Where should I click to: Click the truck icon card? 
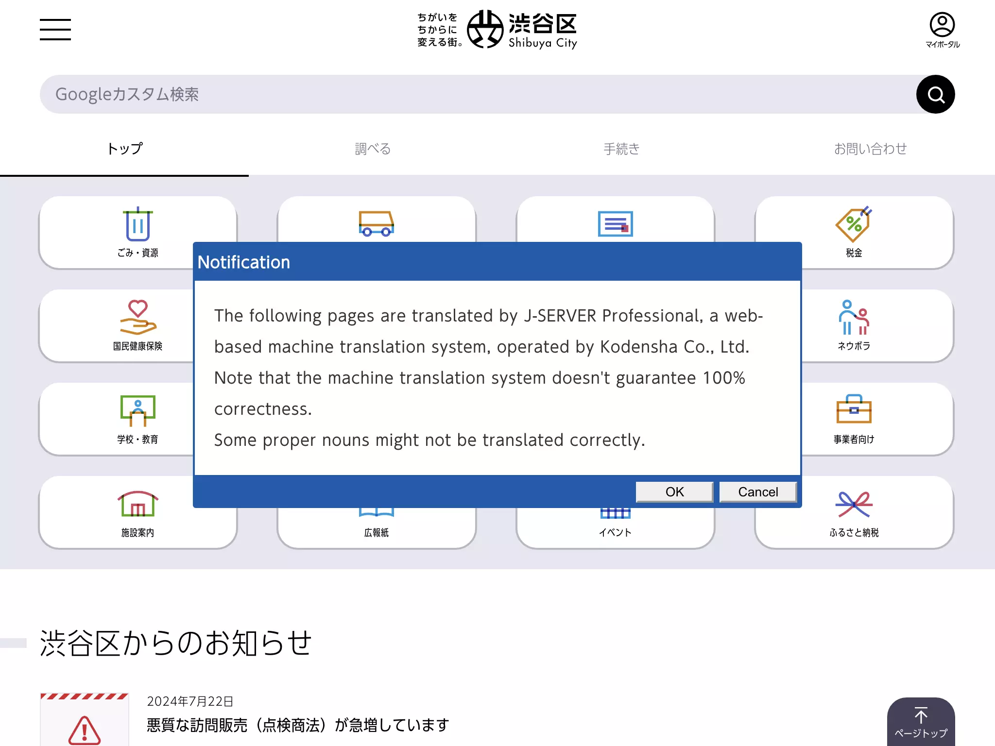pyautogui.click(x=377, y=219)
